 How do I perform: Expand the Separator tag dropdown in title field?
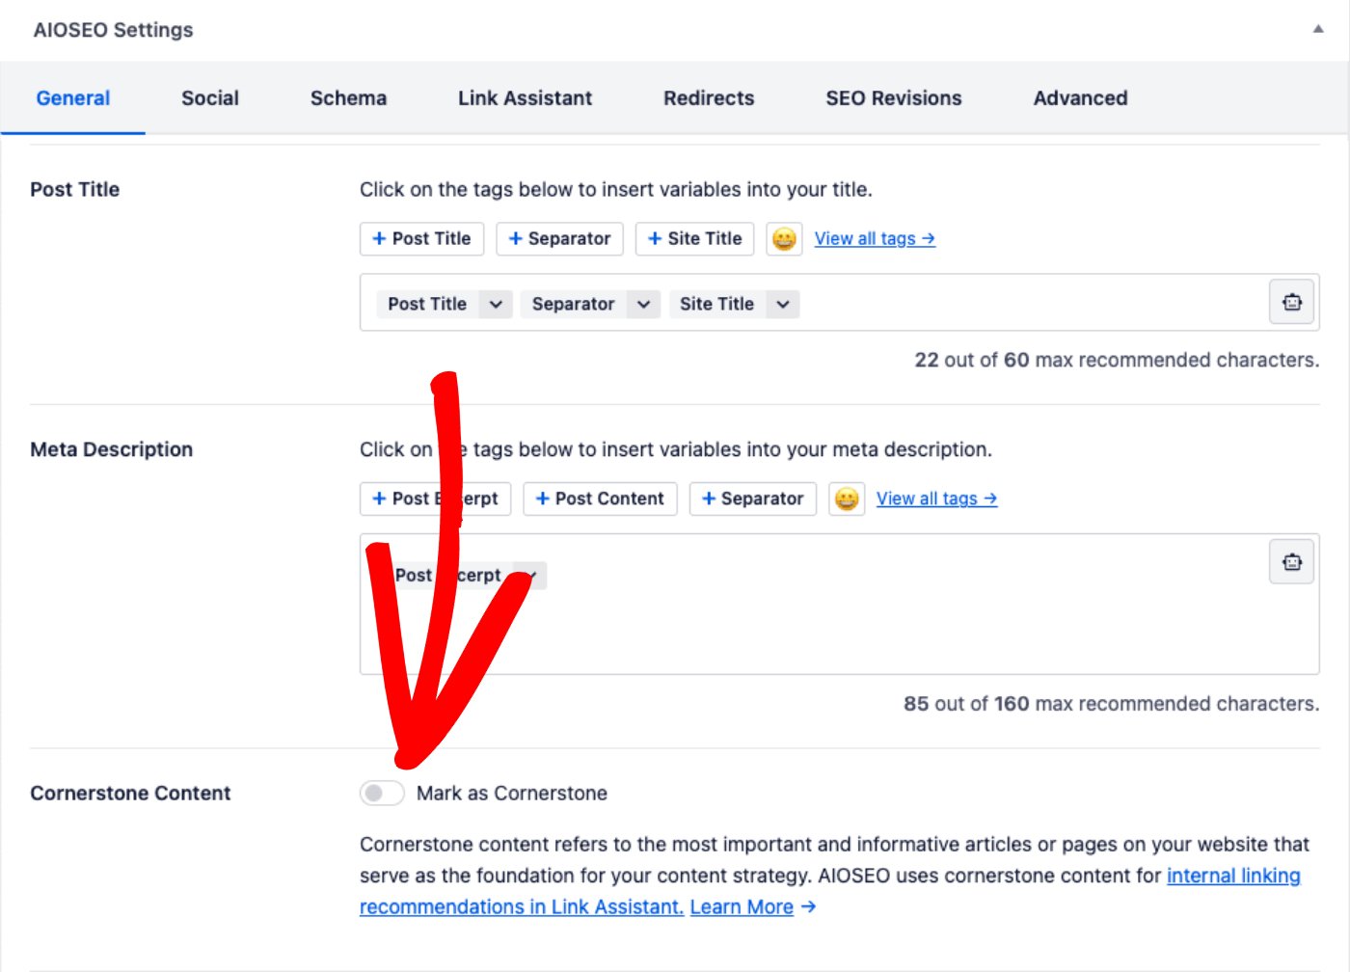(x=643, y=305)
